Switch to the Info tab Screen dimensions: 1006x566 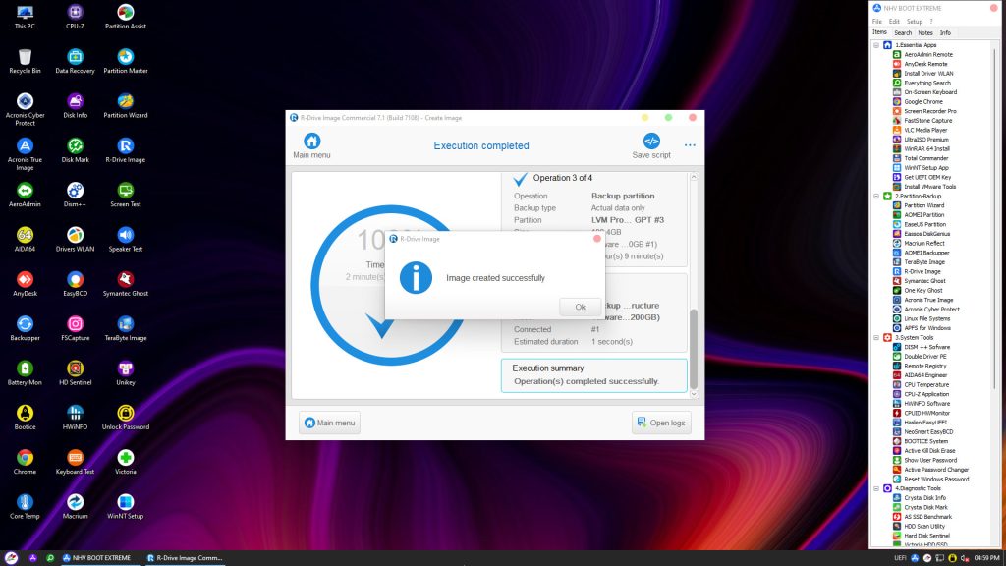click(945, 32)
